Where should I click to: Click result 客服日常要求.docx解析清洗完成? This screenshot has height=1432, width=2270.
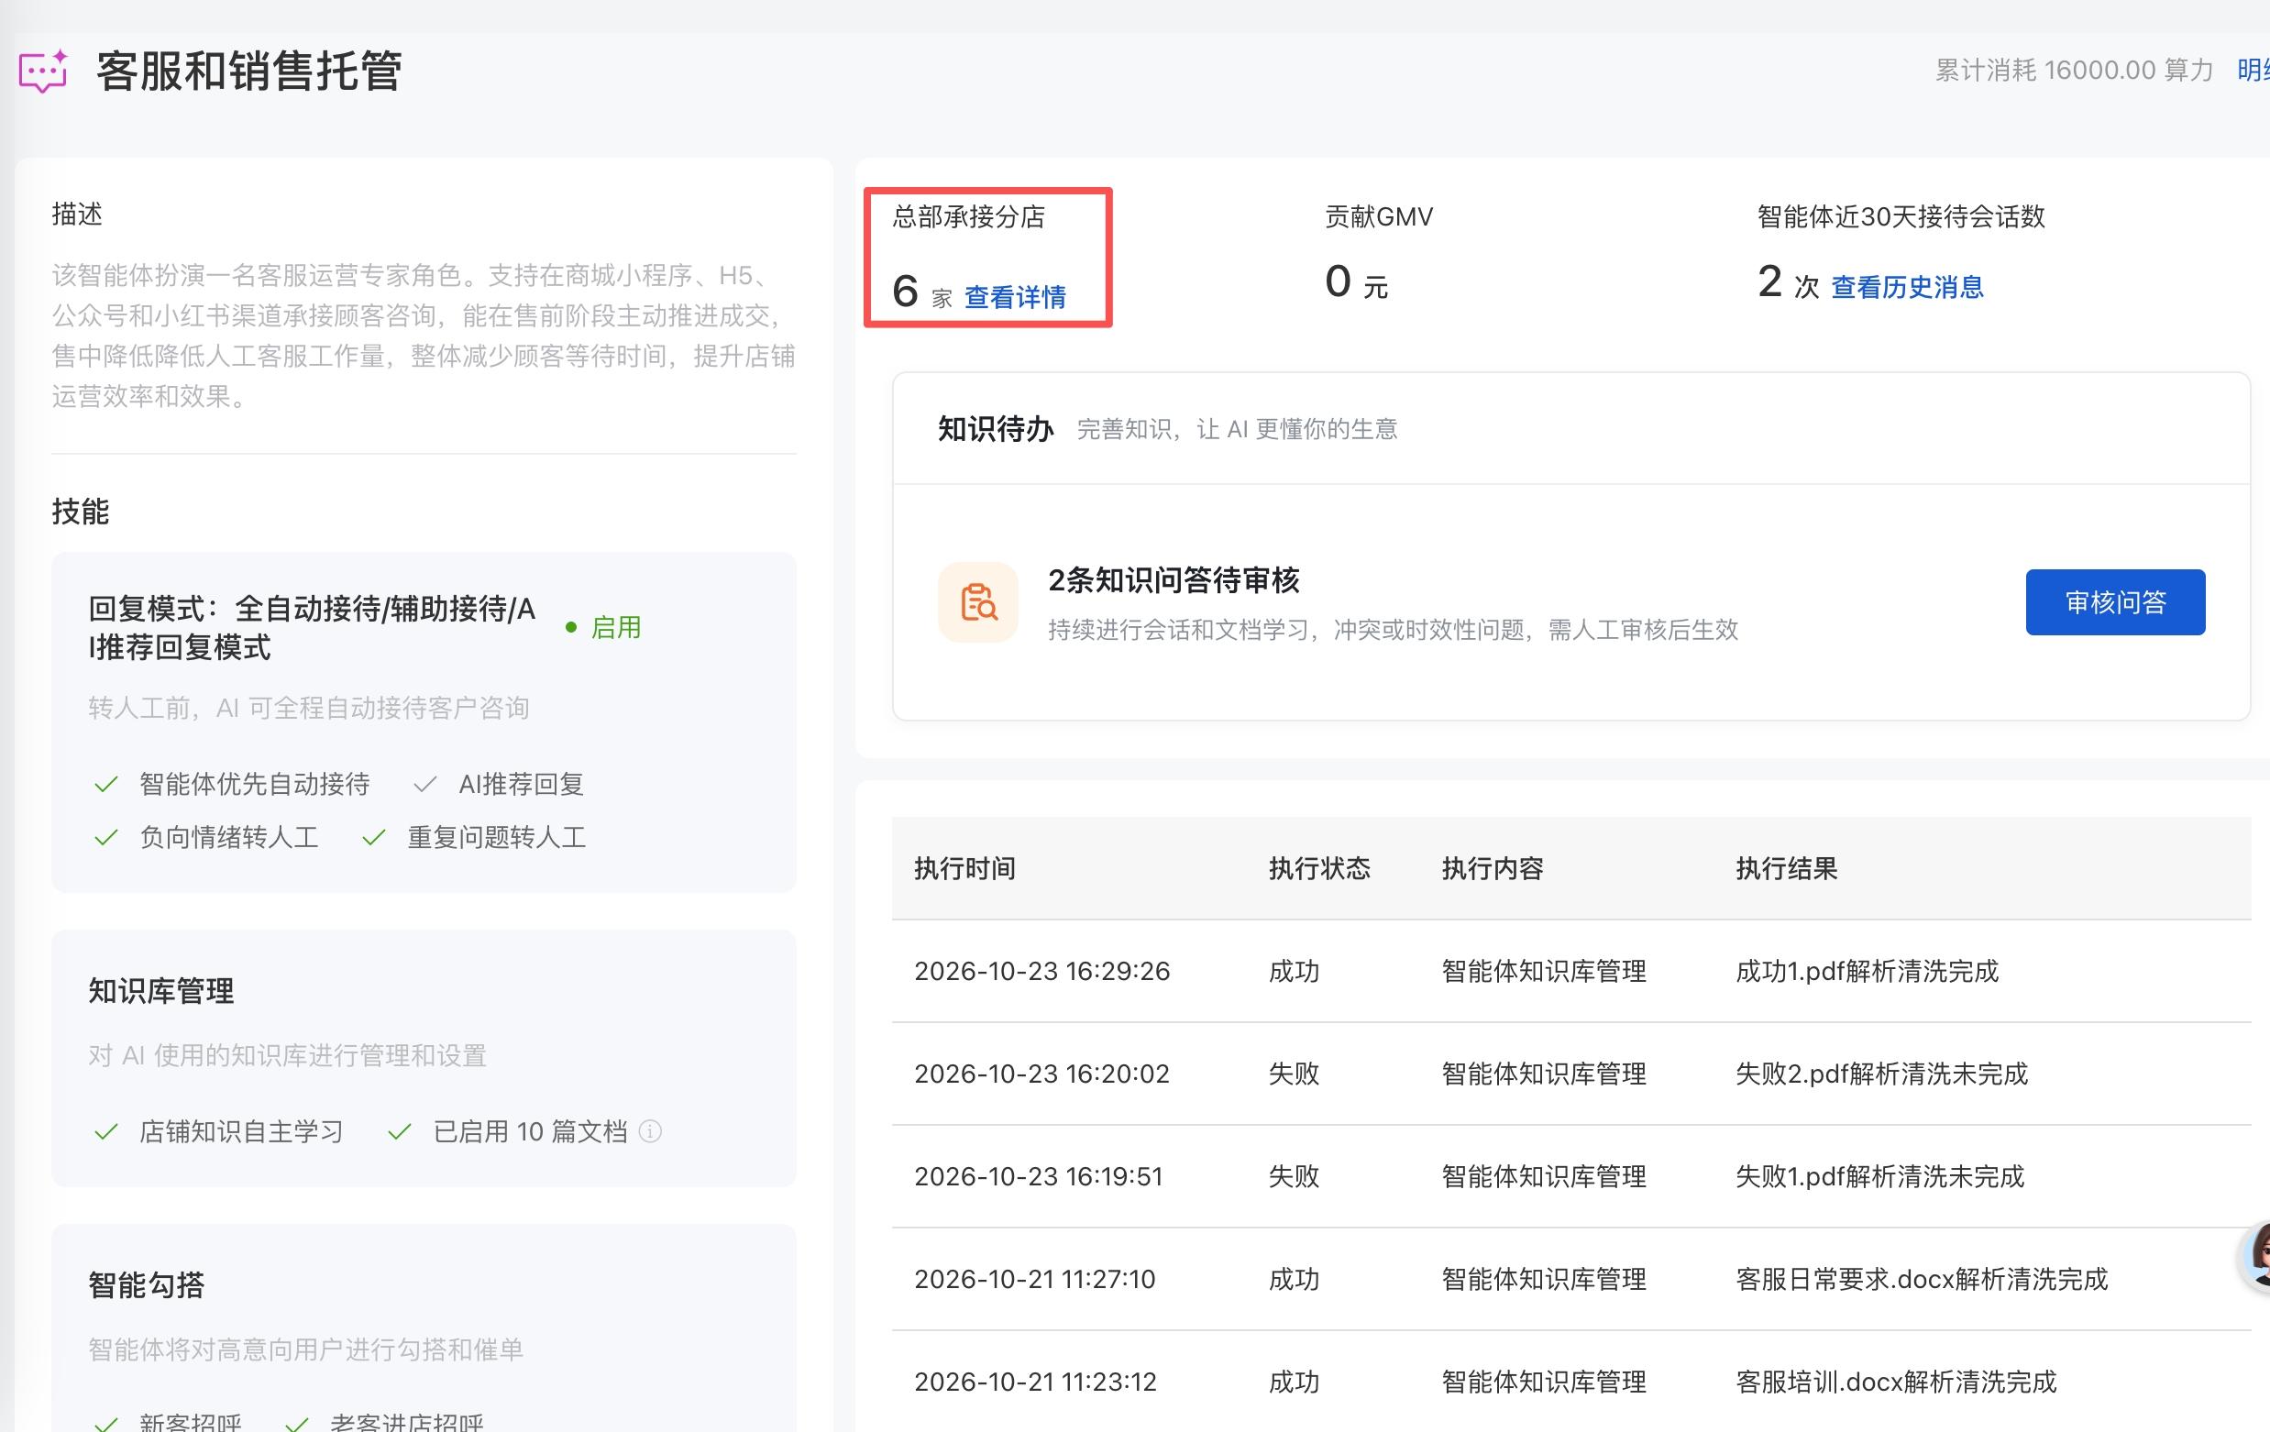(1922, 1279)
